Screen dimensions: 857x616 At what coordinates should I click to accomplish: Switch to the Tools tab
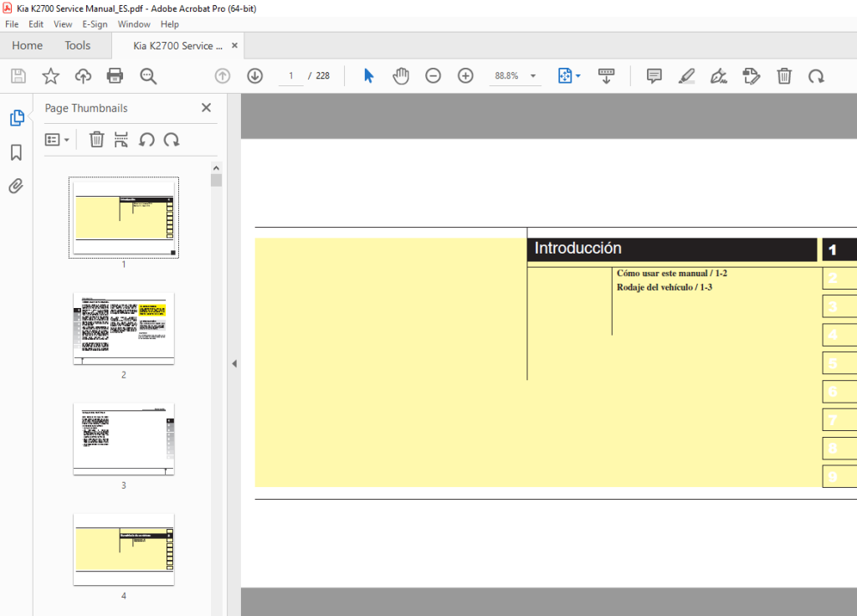[x=78, y=45]
